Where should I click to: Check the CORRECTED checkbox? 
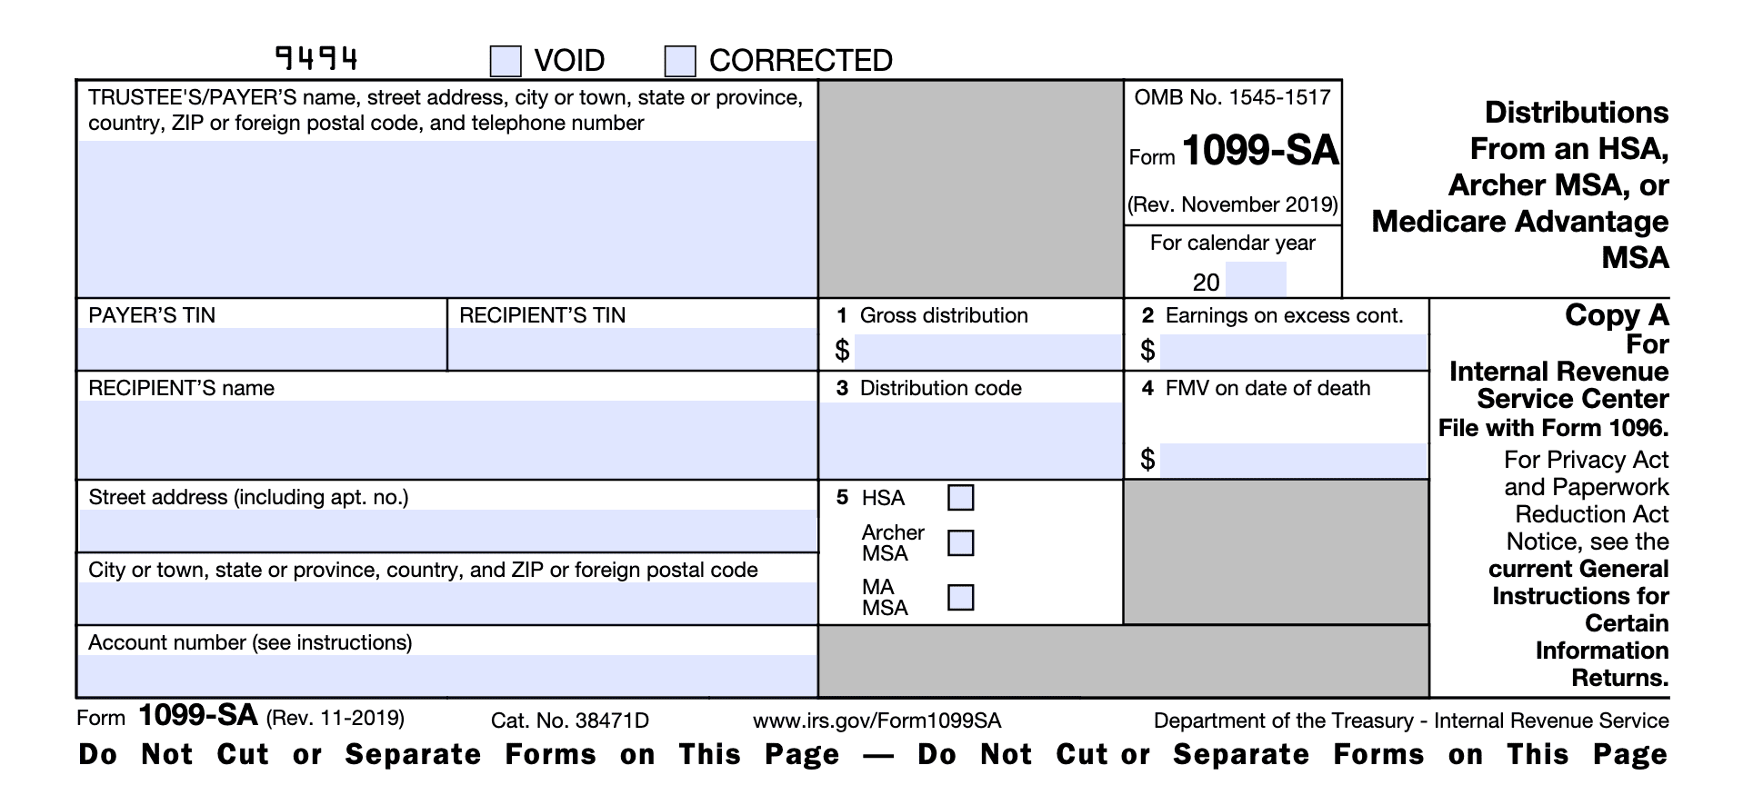coord(680,61)
